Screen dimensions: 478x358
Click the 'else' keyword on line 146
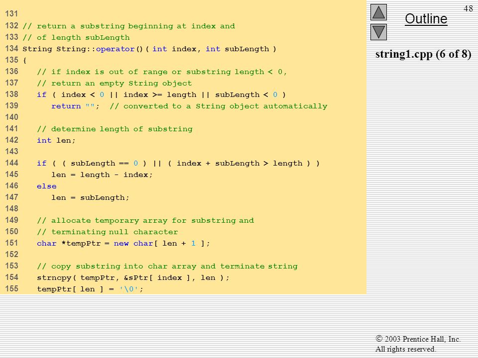(x=47, y=186)
